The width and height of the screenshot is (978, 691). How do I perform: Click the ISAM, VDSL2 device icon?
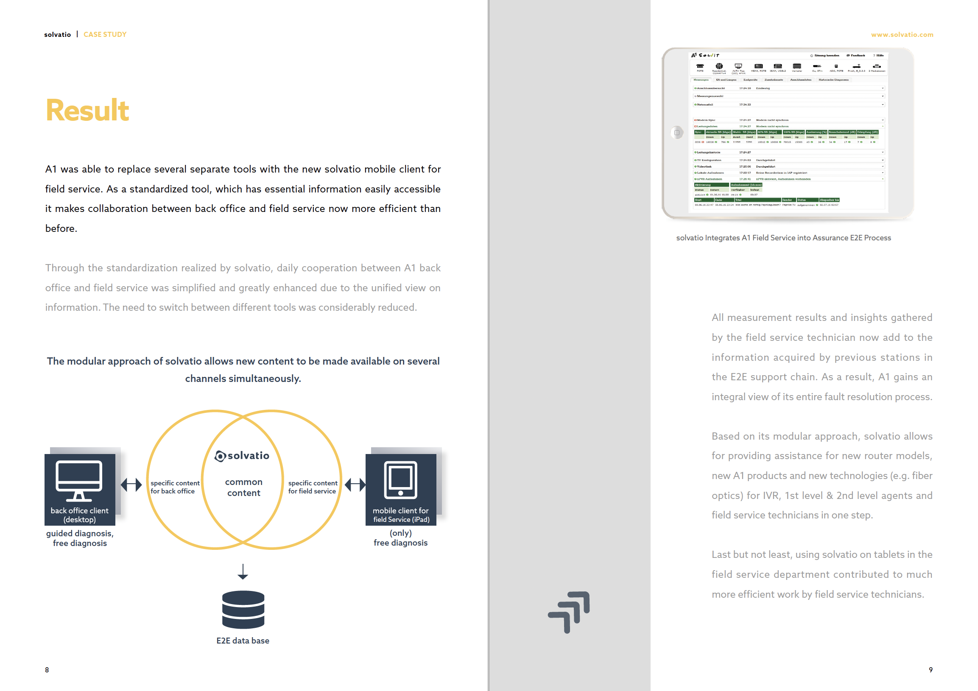(778, 66)
